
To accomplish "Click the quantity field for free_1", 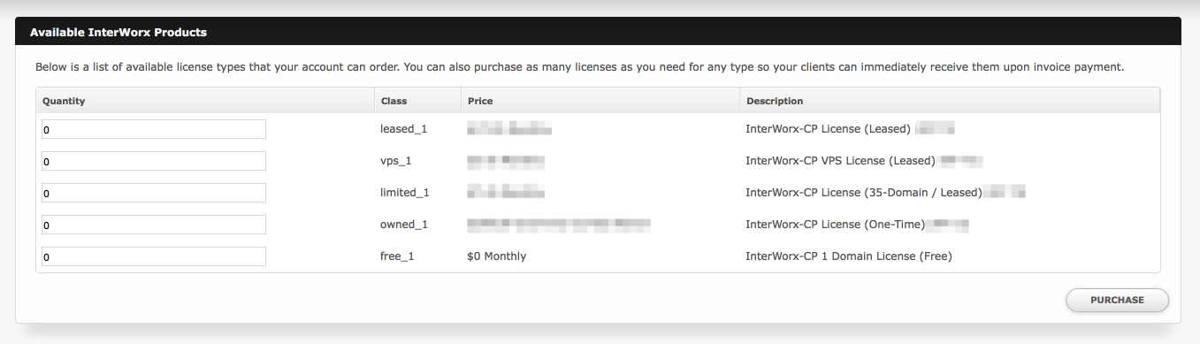I will tap(154, 256).
